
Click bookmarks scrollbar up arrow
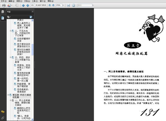pyautogui.click(x=32, y=20)
